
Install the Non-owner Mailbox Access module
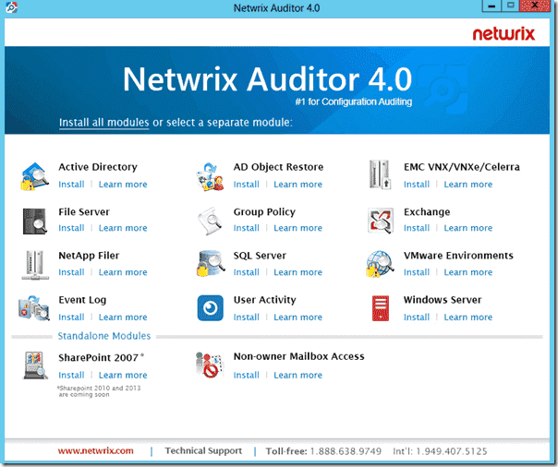pos(247,375)
